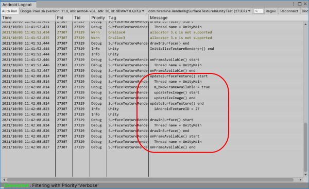Open the window options kebab menu
This screenshot has height=189, width=309.
tap(294, 4)
